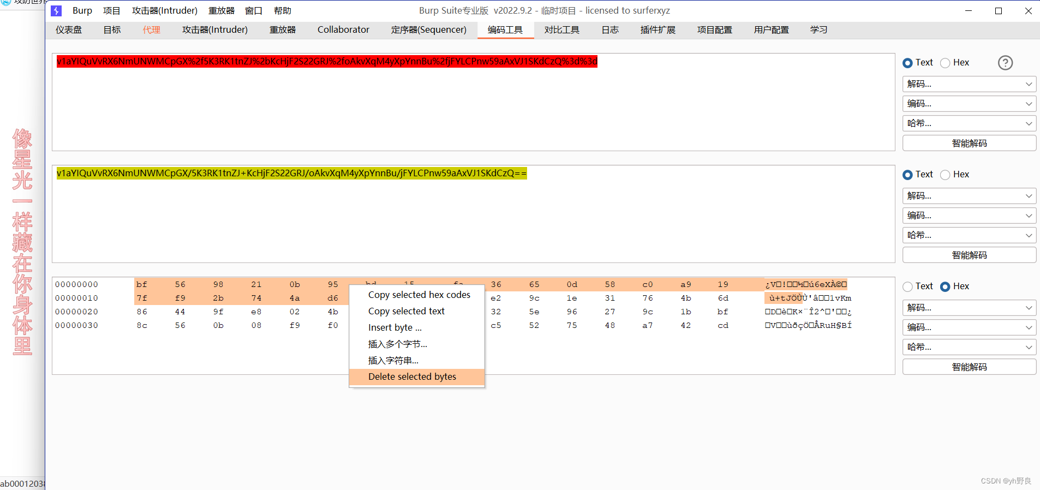Select Text radio for the third decoder panel

[907, 286]
